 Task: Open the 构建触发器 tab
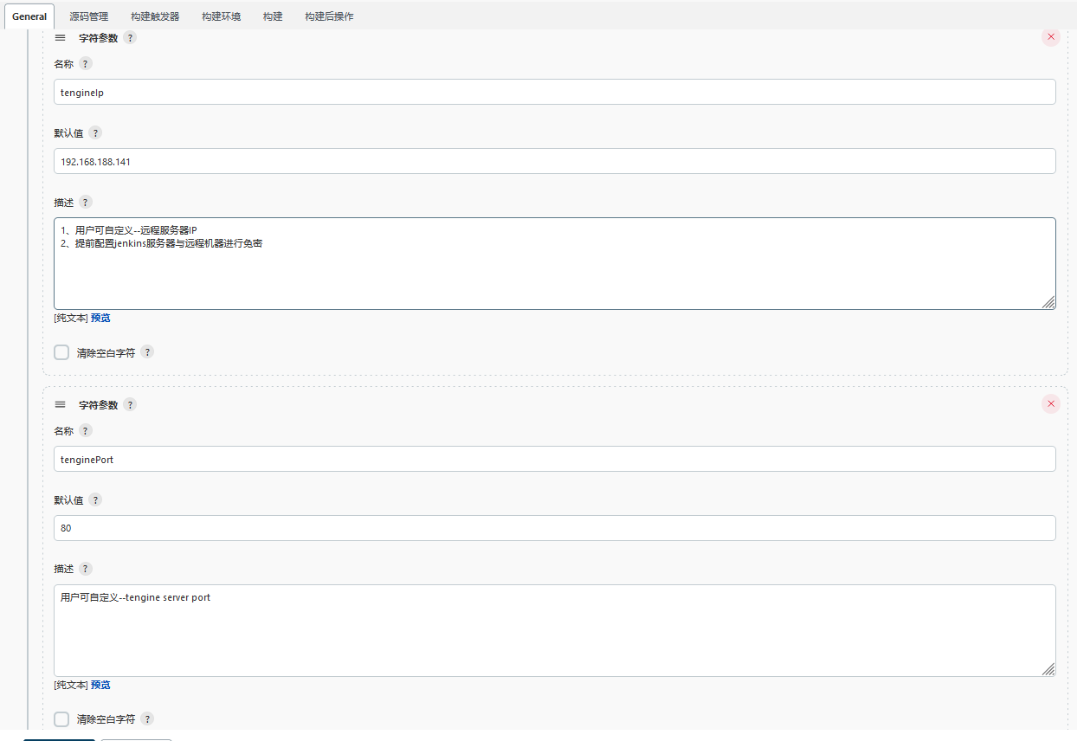click(x=156, y=16)
